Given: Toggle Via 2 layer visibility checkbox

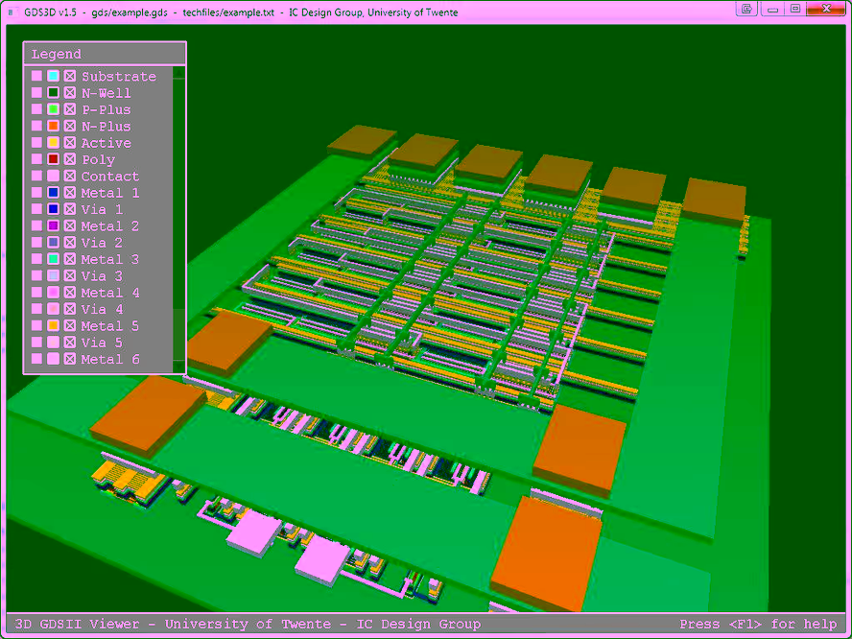Looking at the screenshot, I should [69, 243].
